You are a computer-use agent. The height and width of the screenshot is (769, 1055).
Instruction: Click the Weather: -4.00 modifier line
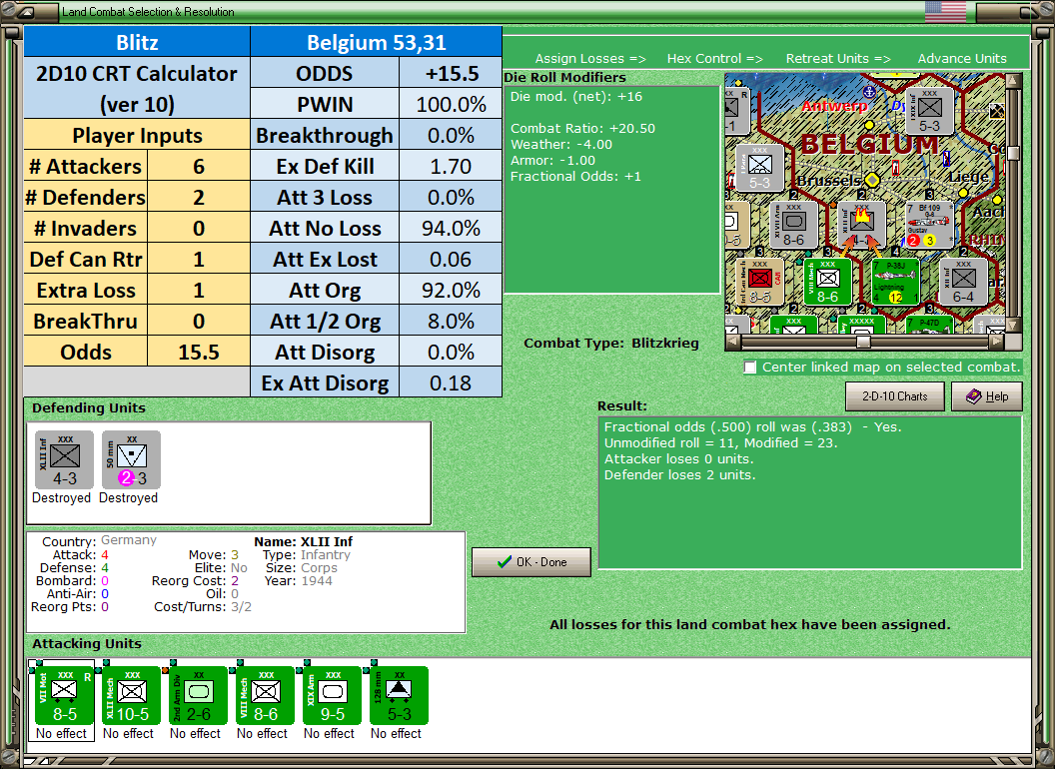[561, 144]
